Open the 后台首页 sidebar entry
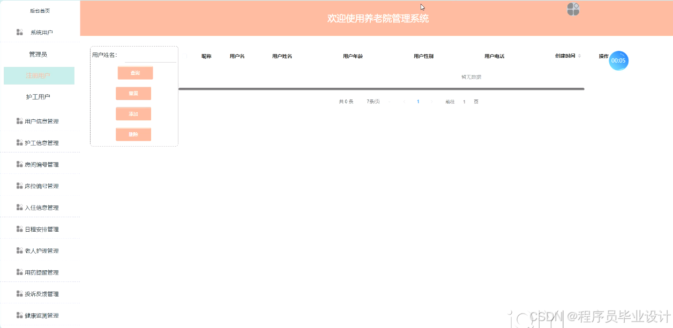673x328 pixels. point(40,11)
